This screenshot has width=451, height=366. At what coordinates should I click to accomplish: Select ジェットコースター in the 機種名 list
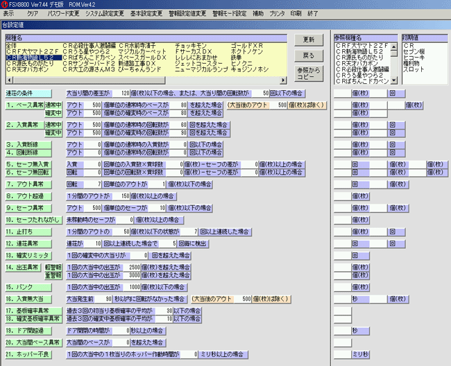[x=198, y=64]
